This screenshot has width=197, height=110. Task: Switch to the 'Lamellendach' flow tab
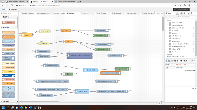[133, 13]
